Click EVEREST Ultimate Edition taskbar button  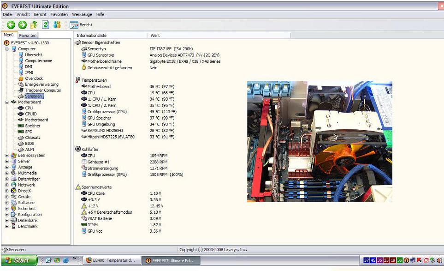click(x=172, y=260)
